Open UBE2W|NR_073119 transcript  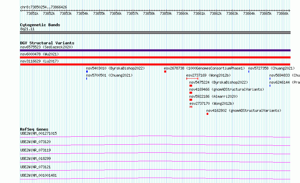35,150
